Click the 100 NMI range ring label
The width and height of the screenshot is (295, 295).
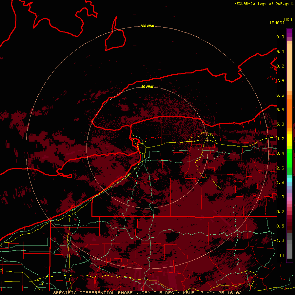pos(147,26)
